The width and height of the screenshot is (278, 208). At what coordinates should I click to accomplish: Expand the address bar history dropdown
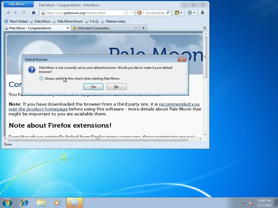point(131,13)
